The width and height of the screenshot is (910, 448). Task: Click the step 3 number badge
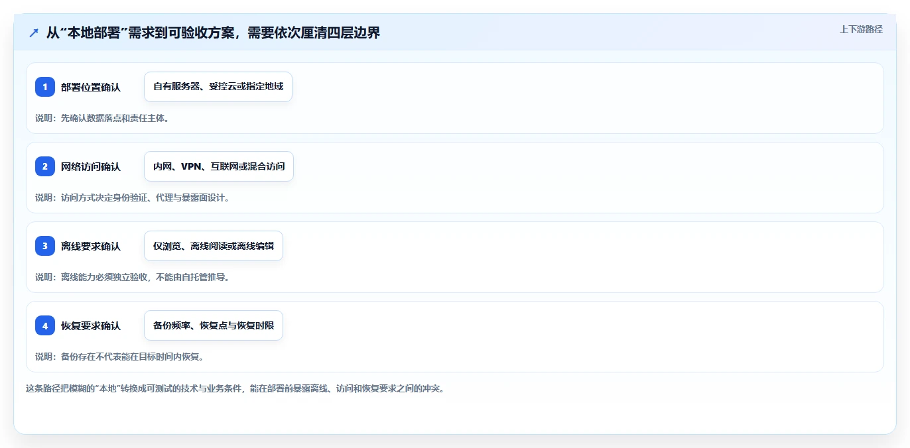pos(45,246)
